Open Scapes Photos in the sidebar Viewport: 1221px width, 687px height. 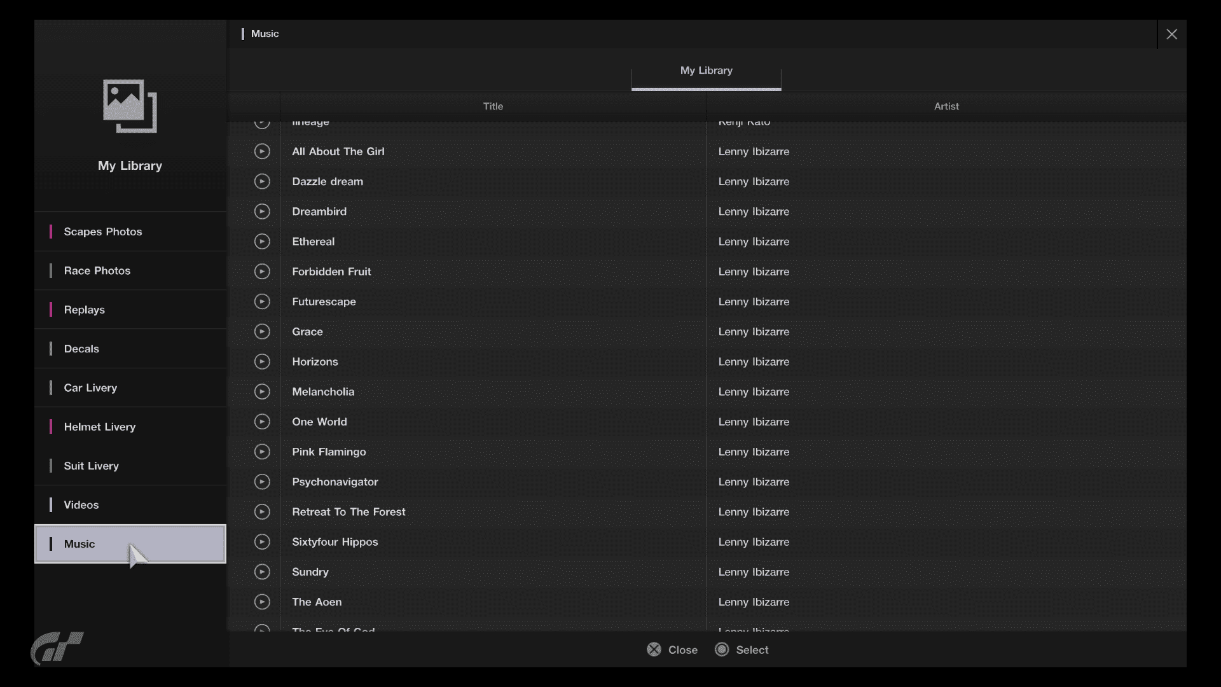[130, 232]
